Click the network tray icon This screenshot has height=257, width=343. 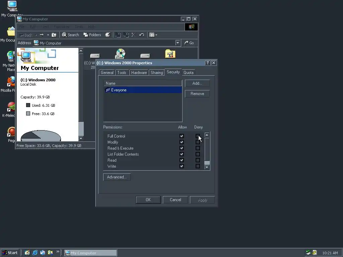[308, 253]
